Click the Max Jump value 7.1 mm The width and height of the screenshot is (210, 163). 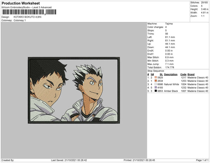169,64
